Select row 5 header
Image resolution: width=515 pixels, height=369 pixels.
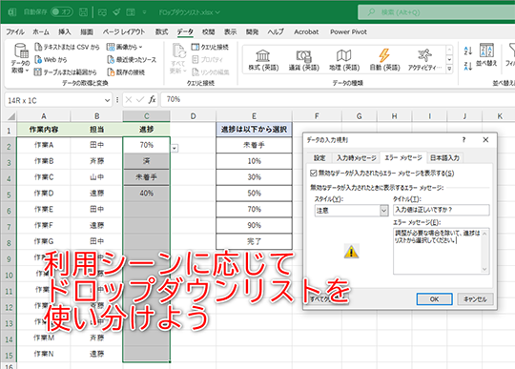(9, 195)
